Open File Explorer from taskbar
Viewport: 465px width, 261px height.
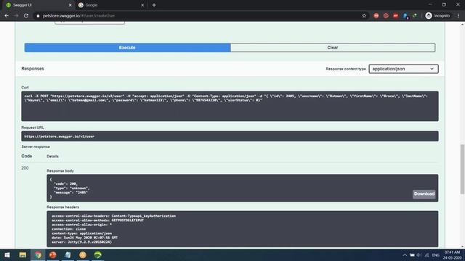click(23, 254)
